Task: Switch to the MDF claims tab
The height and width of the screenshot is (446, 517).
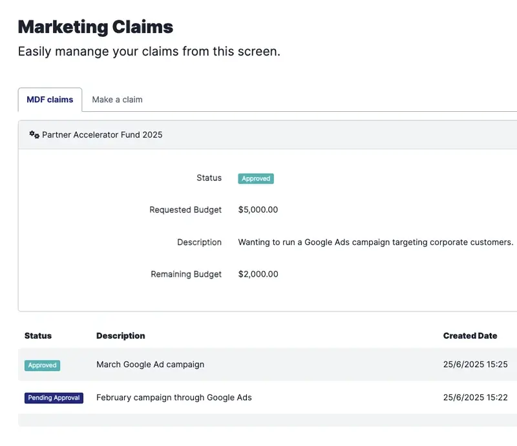Action: pyautogui.click(x=50, y=100)
